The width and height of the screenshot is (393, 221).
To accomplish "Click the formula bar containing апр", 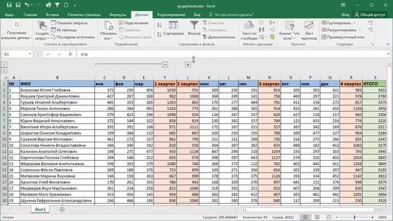I will pyautogui.click(x=232, y=54).
